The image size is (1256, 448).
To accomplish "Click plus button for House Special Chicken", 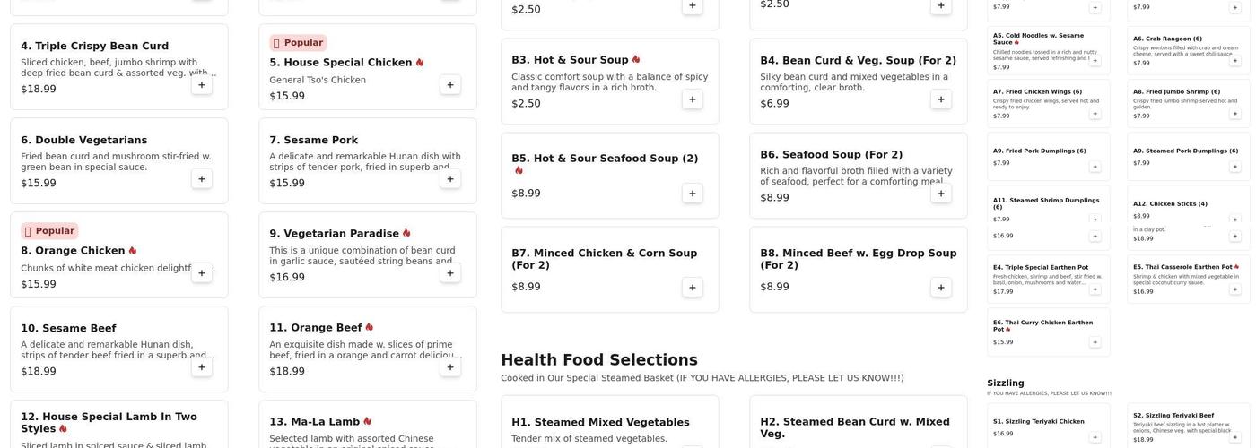I will point(450,85).
